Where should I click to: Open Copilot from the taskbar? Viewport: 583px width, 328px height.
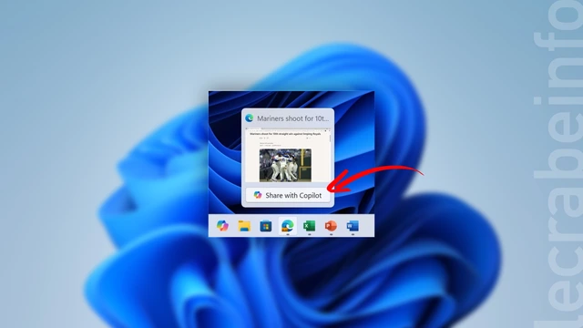222,226
